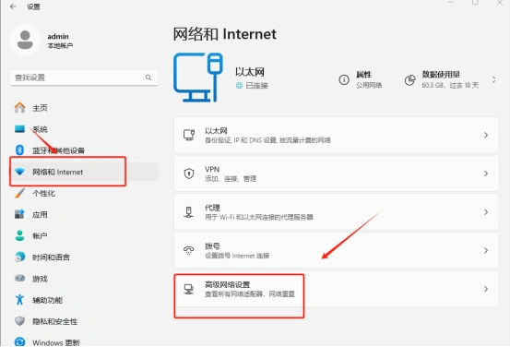Click the 设置 window title text
The width and height of the screenshot is (510, 347).
pyautogui.click(x=33, y=6)
